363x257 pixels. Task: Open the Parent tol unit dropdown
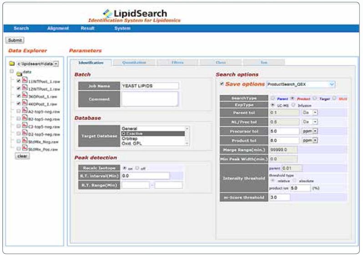(315, 113)
